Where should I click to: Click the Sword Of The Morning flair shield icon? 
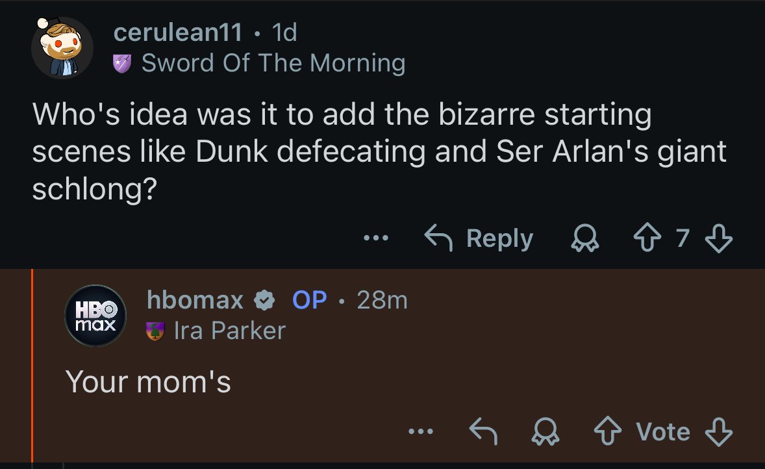pyautogui.click(x=123, y=63)
